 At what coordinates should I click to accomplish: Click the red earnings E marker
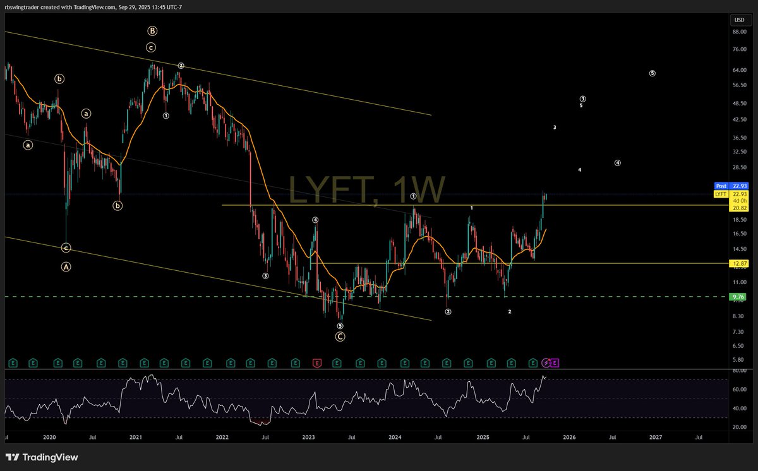[x=317, y=362]
